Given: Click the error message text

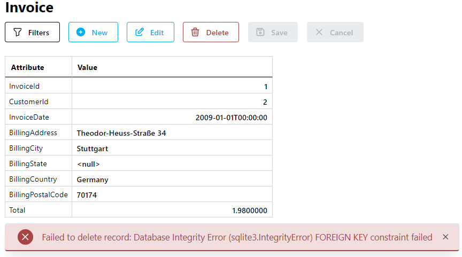Looking at the screenshot, I should [237, 237].
